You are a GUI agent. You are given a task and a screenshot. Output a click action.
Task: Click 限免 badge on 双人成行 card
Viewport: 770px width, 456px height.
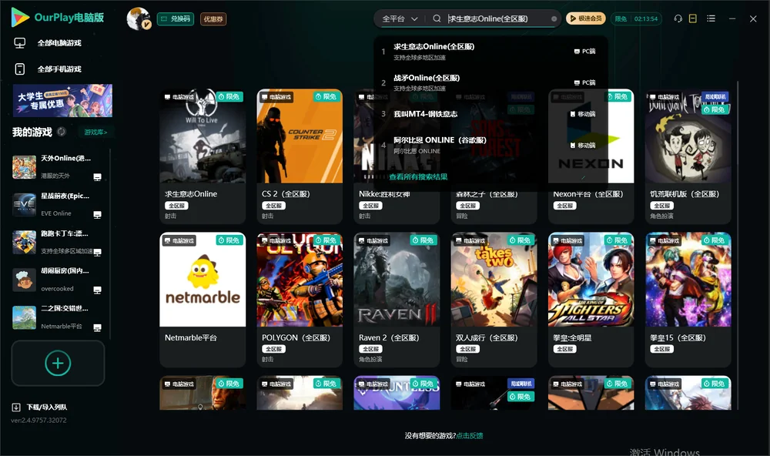click(521, 240)
